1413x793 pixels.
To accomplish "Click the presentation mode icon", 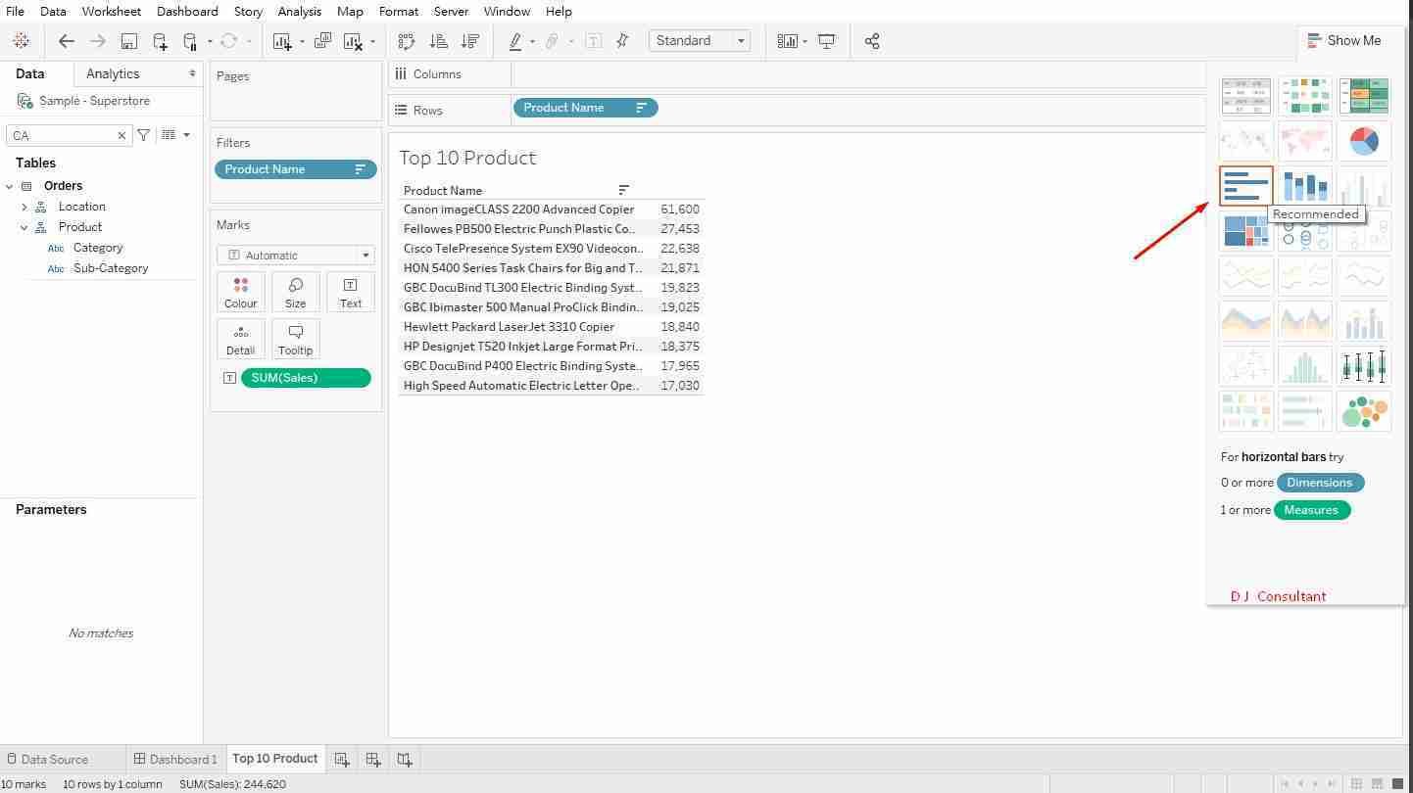I will coord(827,41).
